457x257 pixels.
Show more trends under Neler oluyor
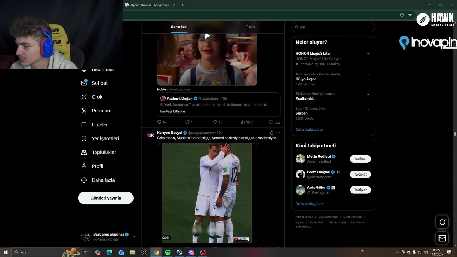[x=310, y=129]
